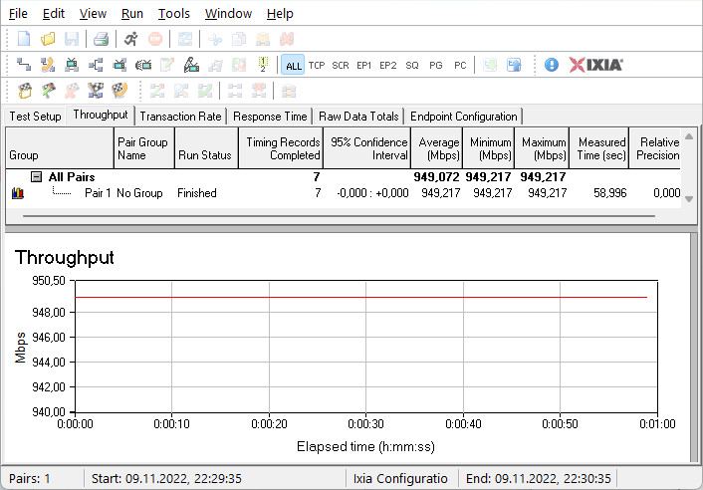Toggle the EP1 filter button

point(364,66)
